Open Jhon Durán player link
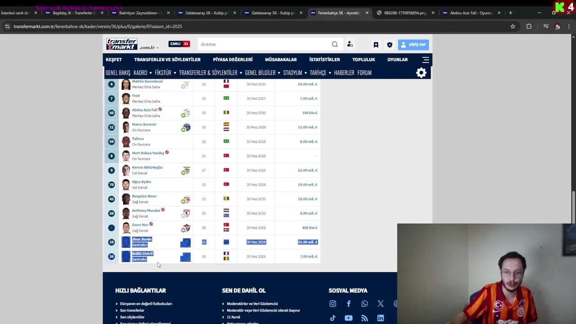576x324 pixels. click(142, 239)
